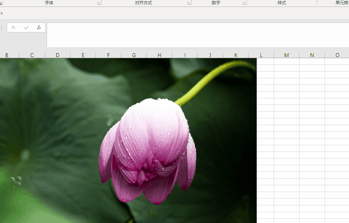Click column header L

coord(261,55)
